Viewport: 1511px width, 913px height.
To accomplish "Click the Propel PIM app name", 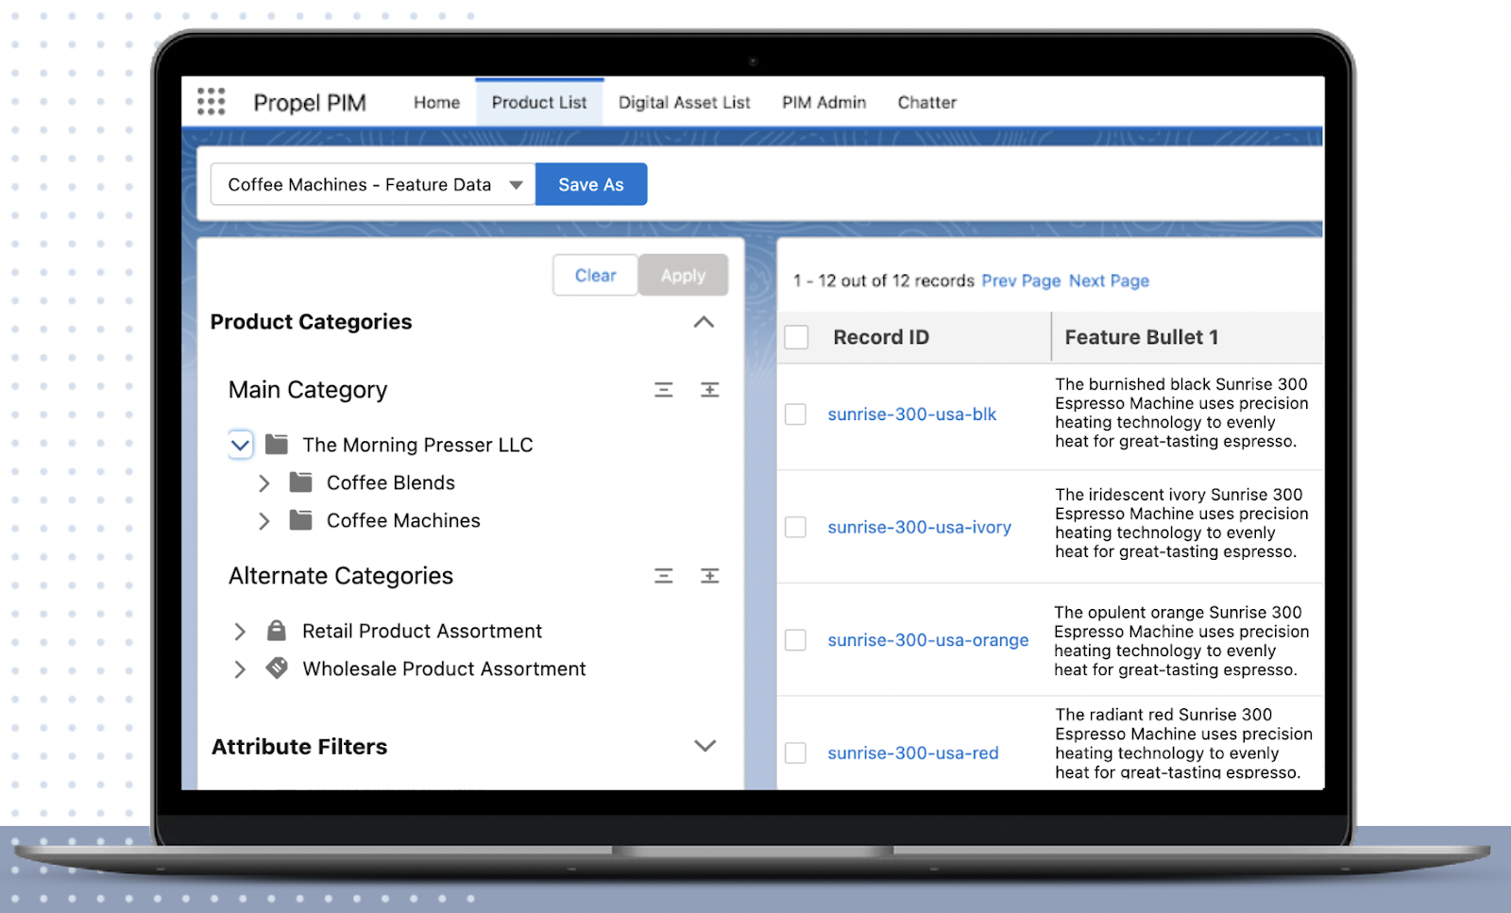I will pos(310,102).
